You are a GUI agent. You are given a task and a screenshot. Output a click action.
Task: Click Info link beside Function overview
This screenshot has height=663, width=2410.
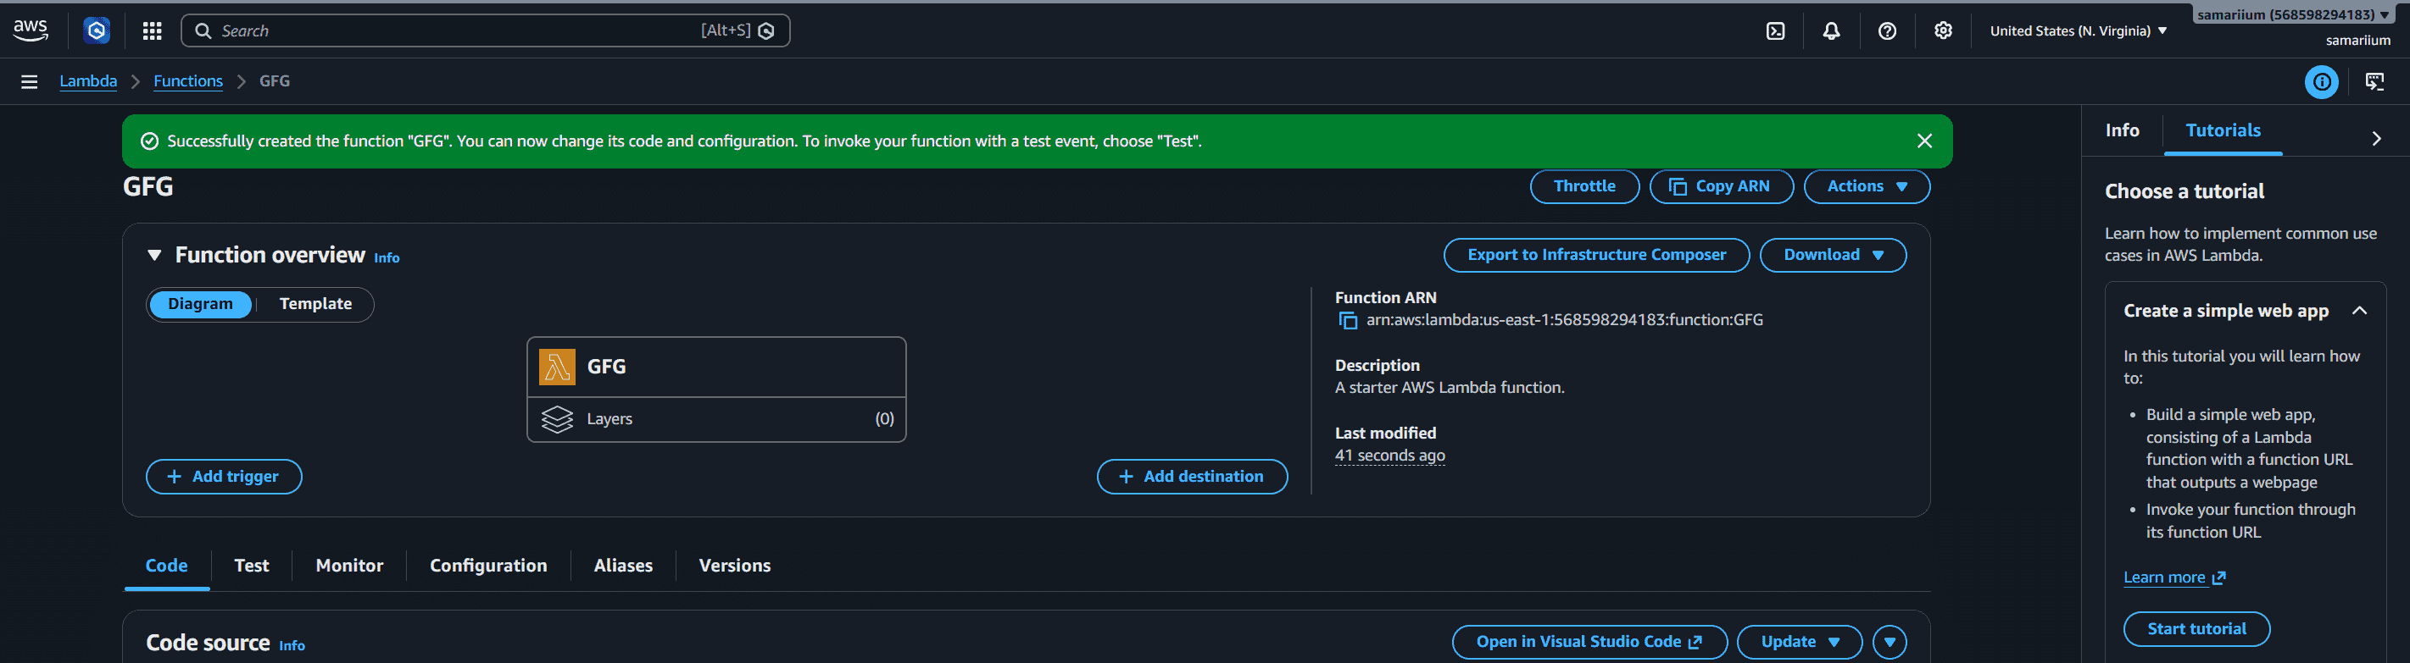click(387, 258)
